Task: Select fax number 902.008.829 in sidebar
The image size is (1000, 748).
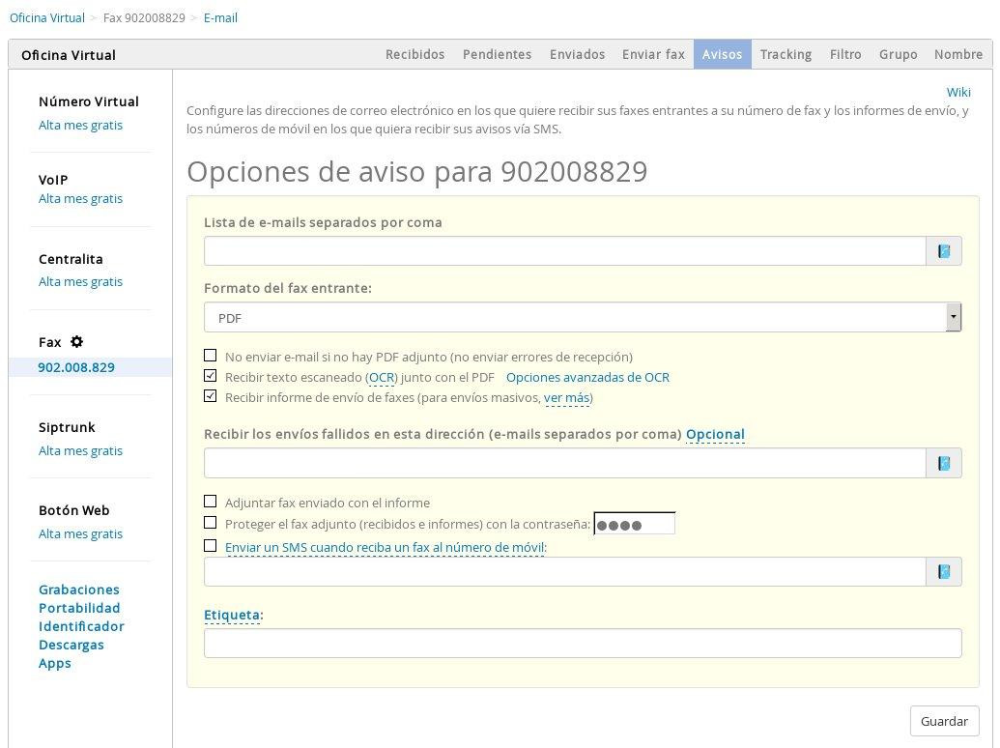Action: [76, 367]
